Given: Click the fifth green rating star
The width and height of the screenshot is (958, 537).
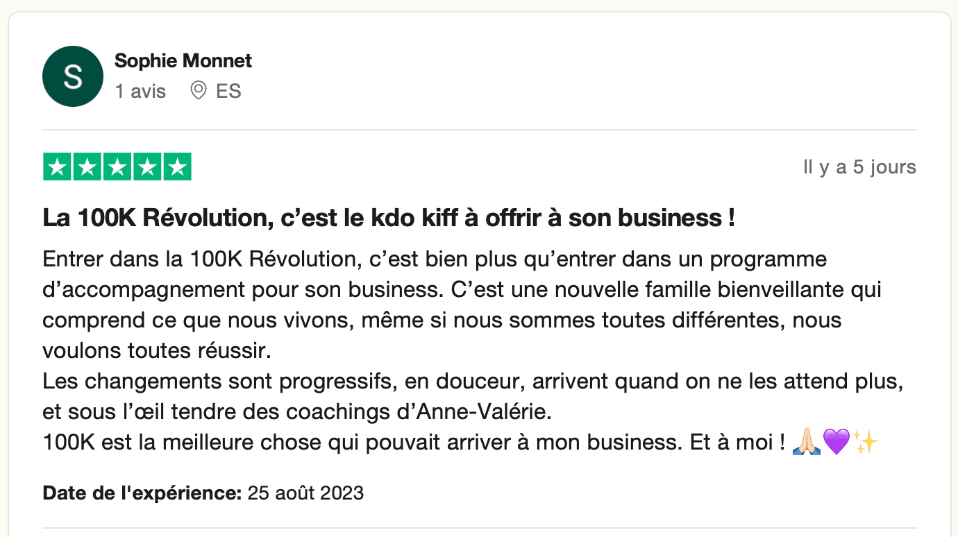Looking at the screenshot, I should 177,167.
